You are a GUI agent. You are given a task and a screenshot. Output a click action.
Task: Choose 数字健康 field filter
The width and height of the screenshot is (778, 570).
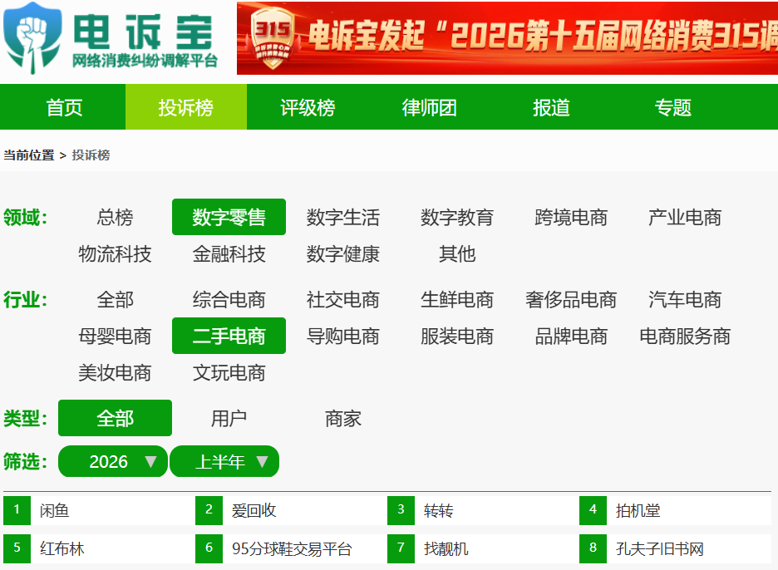(342, 254)
